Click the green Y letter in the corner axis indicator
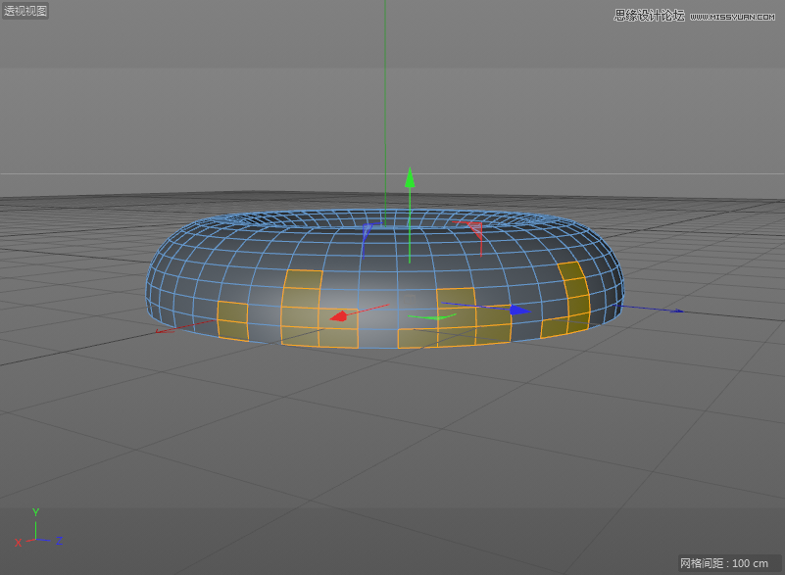This screenshot has width=785, height=575. click(x=35, y=512)
